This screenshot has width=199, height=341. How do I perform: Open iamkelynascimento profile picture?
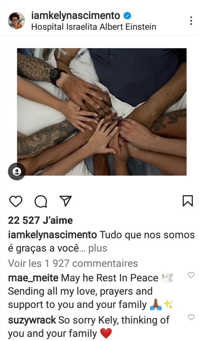pos(16,21)
